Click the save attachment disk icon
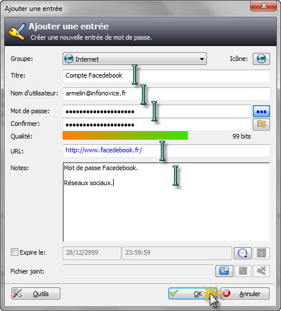Screen dimensions: 281x311 (x=242, y=271)
